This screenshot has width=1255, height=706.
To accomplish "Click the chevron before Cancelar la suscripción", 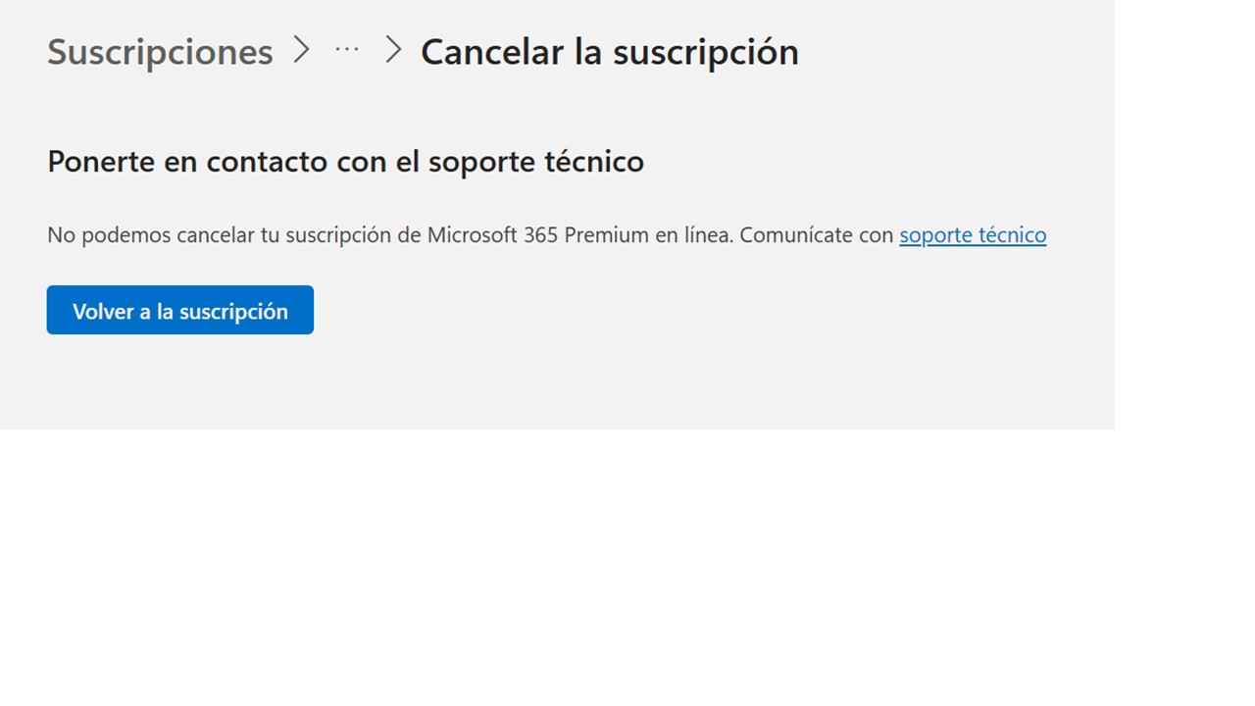I will point(393,49).
